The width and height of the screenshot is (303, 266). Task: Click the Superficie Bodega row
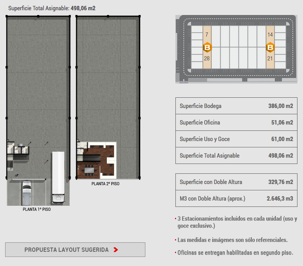click(236, 106)
